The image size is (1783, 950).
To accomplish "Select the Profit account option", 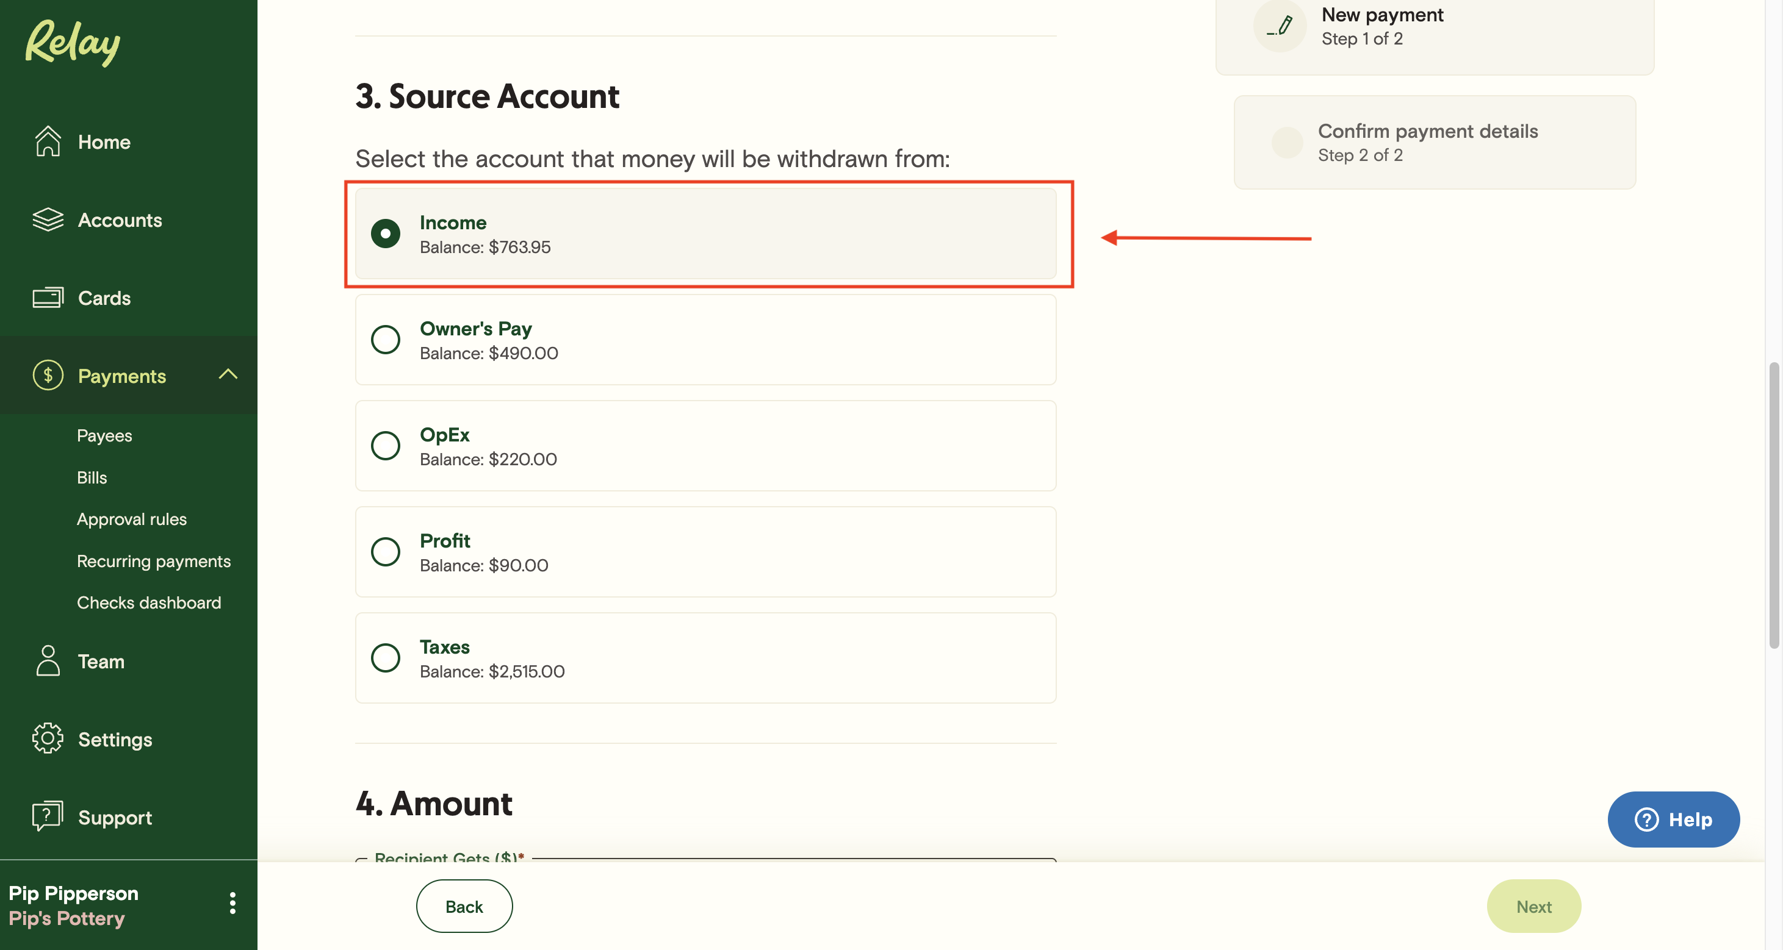I will 386,551.
